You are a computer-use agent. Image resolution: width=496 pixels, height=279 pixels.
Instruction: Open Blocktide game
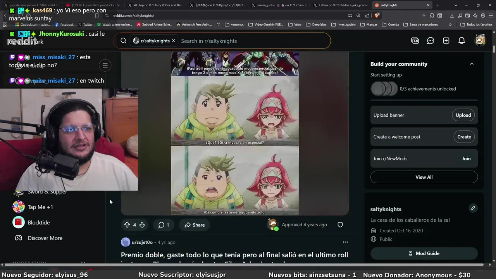[x=39, y=222]
